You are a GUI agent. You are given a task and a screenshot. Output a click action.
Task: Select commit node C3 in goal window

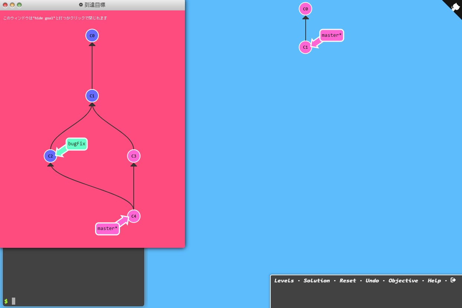pyautogui.click(x=134, y=156)
